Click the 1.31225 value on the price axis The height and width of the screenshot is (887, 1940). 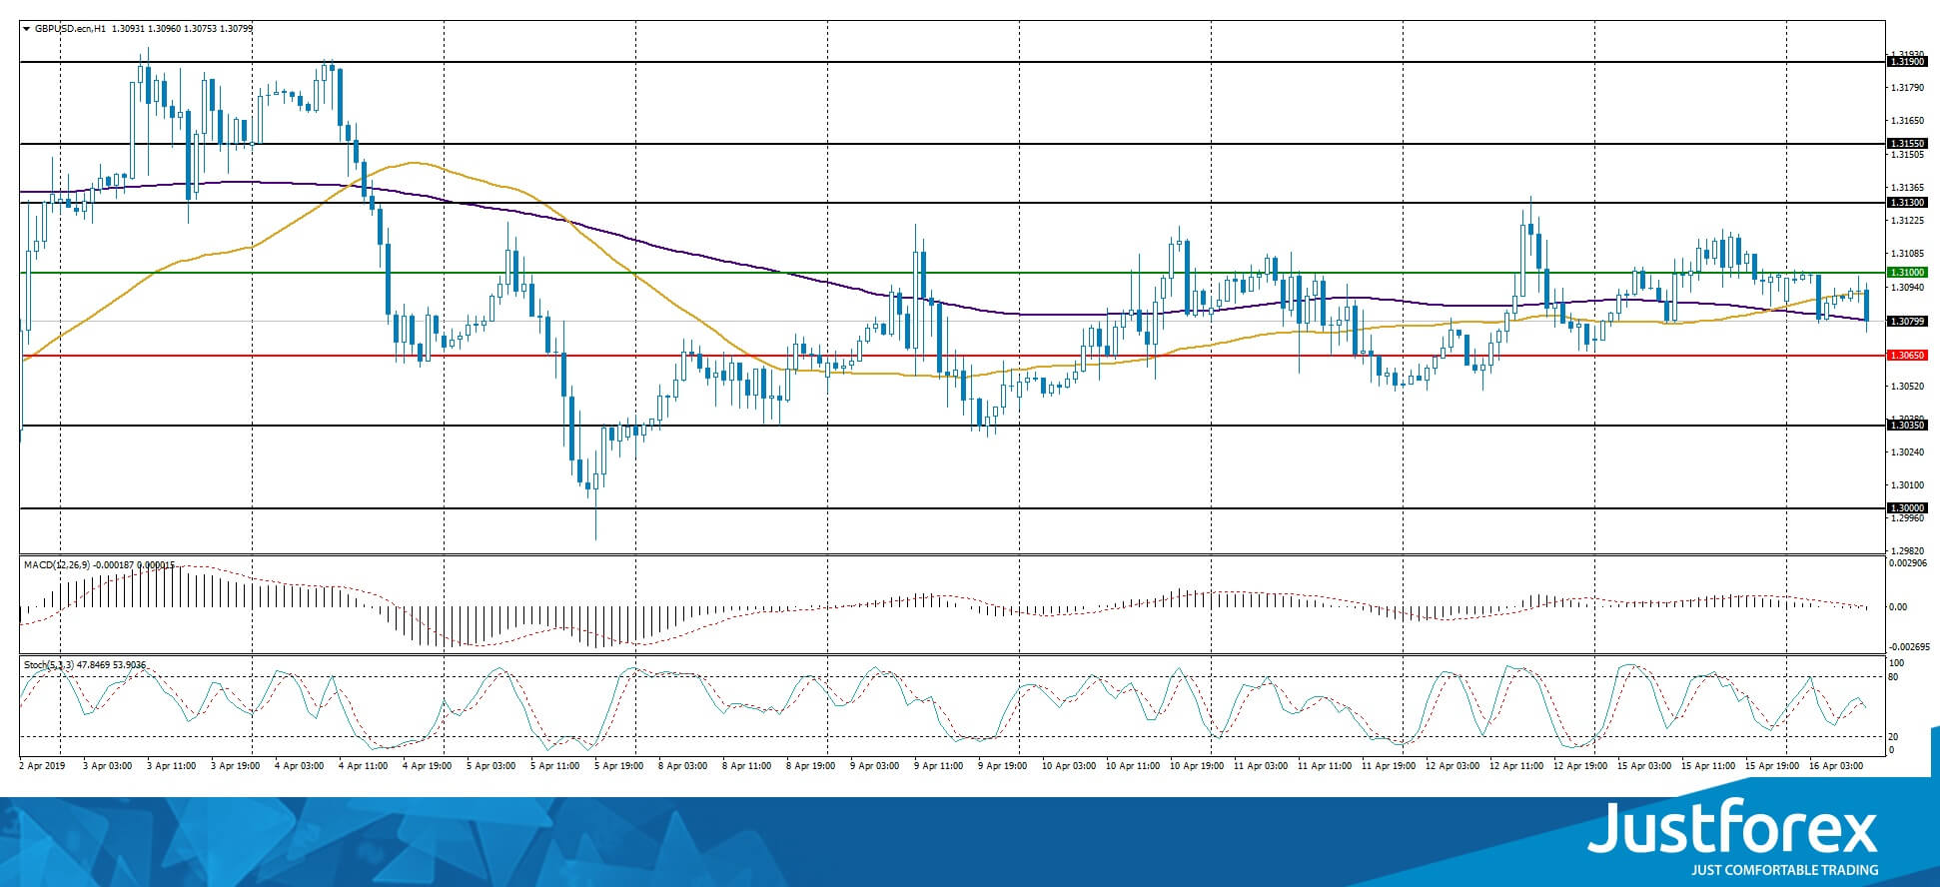click(x=1907, y=221)
